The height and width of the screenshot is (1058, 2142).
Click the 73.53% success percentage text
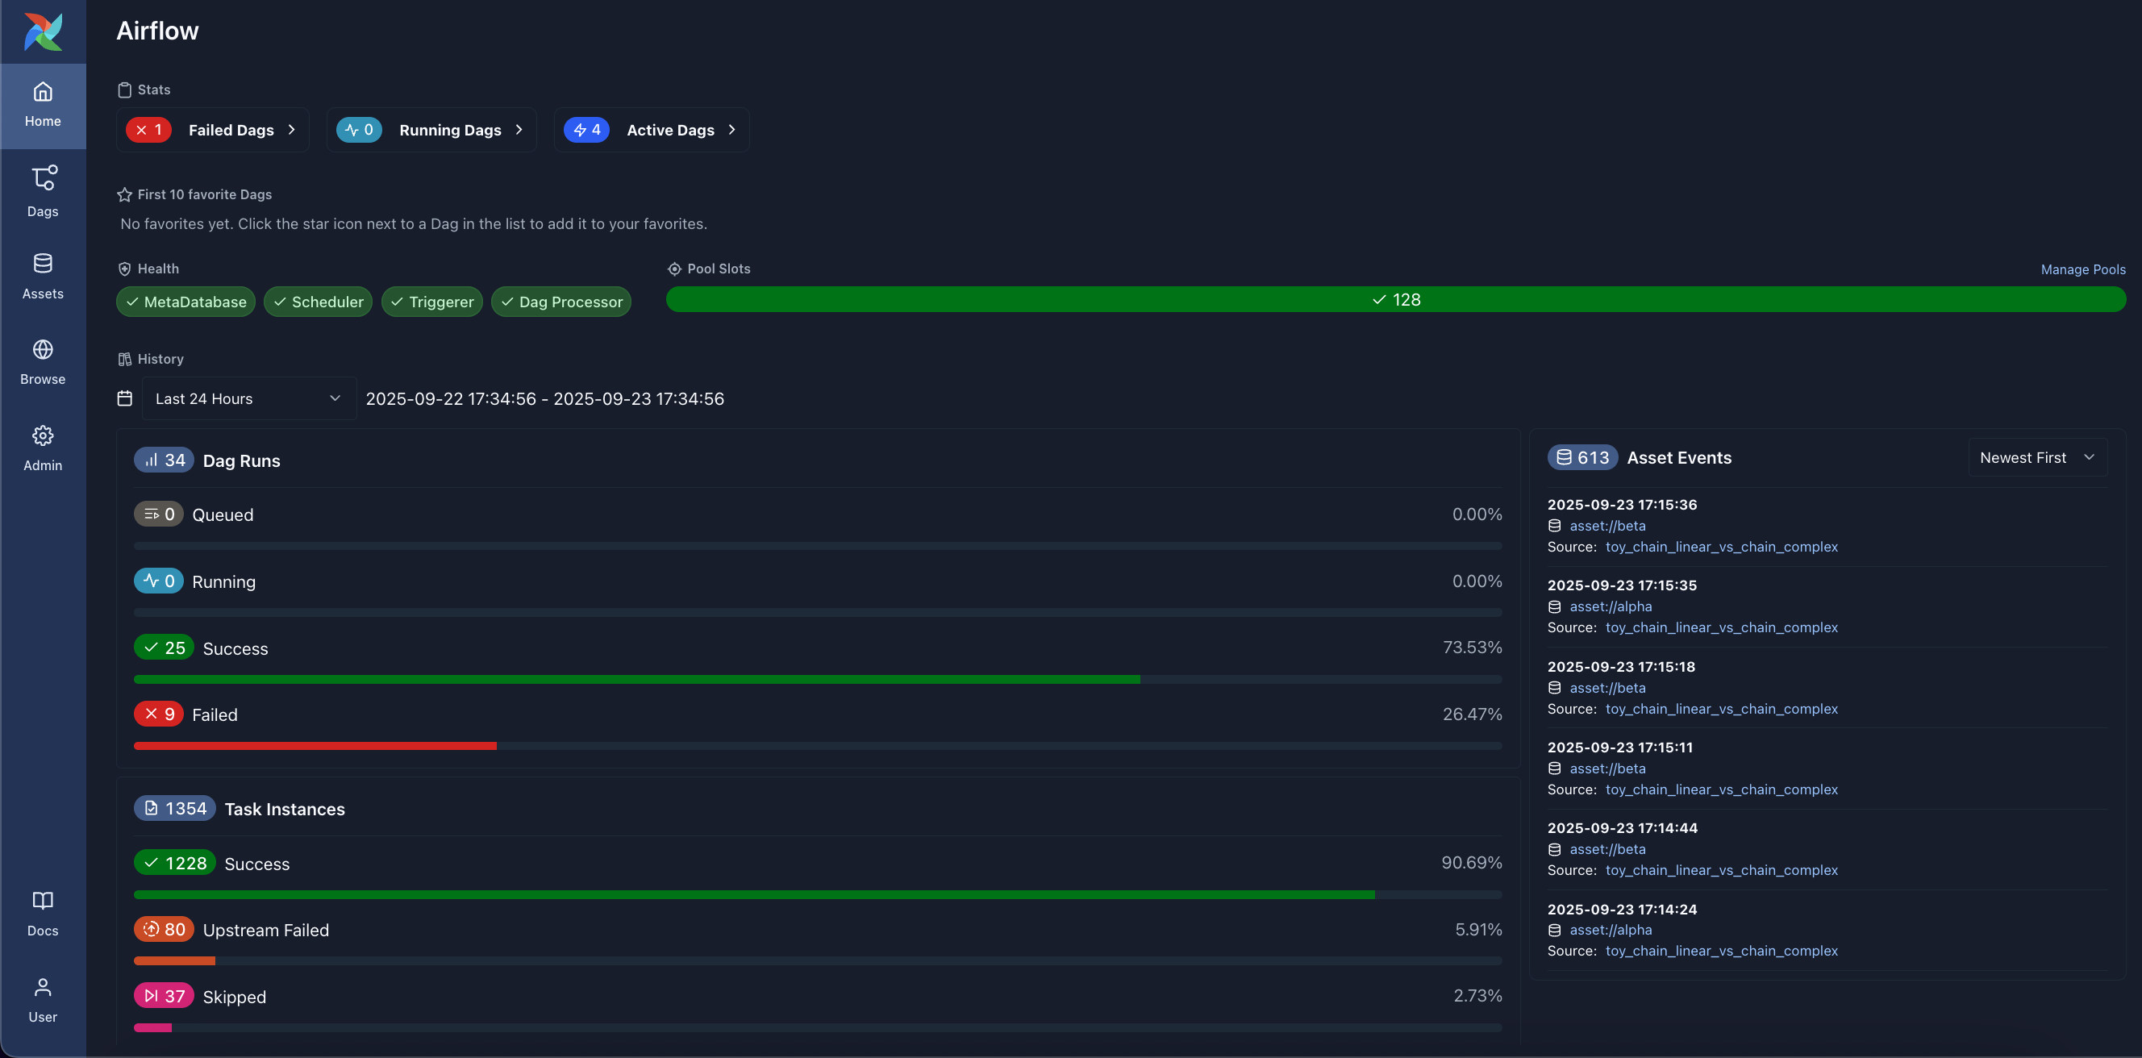pyautogui.click(x=1472, y=647)
